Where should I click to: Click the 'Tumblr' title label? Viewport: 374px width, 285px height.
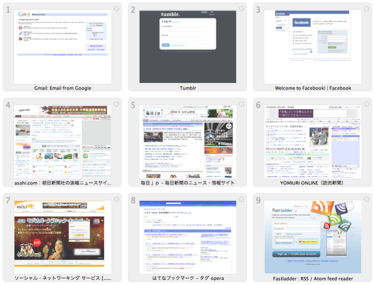[188, 88]
